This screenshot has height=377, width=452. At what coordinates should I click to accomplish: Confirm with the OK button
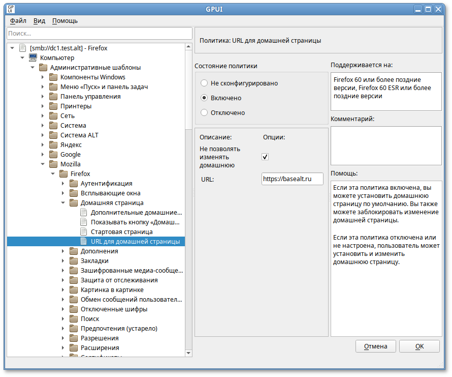coord(419,346)
